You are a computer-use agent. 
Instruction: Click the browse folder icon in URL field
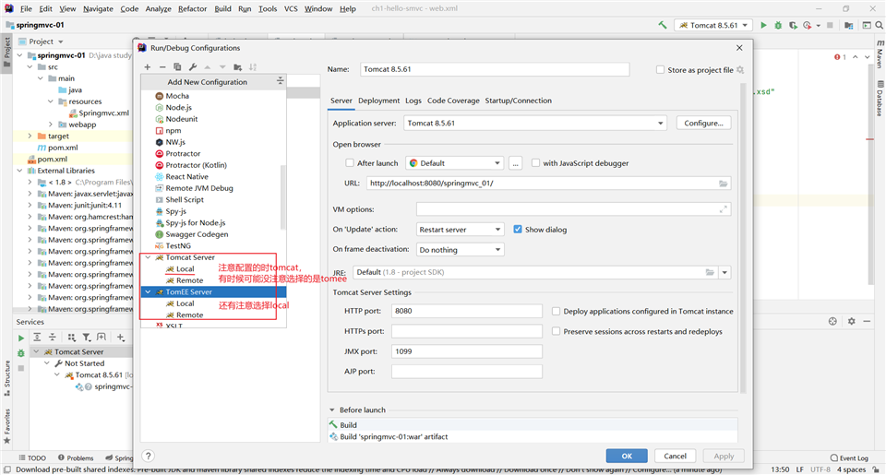(723, 183)
